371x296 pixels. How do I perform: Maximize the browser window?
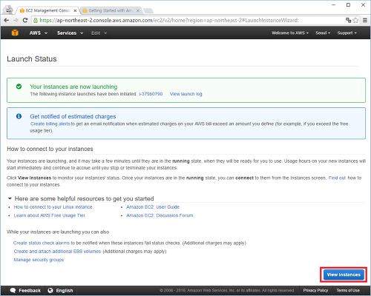pyautogui.click(x=348, y=5)
